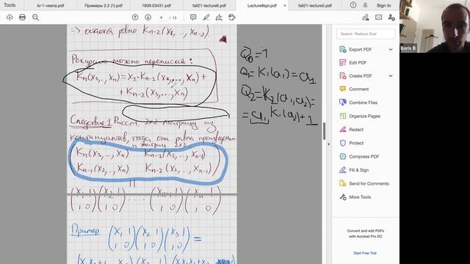Select the Highlight pen tool
This screenshot has height=264, width=470.
[206, 18]
